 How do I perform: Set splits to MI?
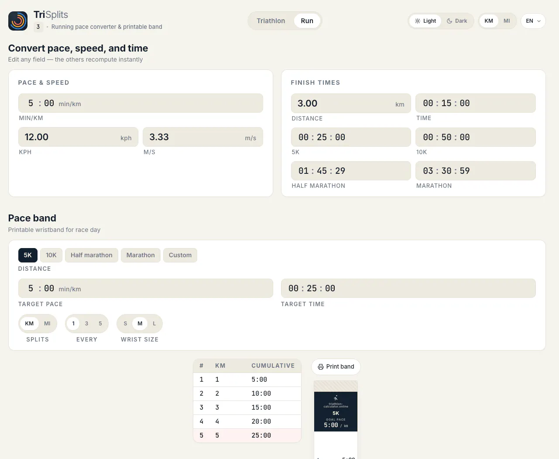pyautogui.click(x=47, y=324)
